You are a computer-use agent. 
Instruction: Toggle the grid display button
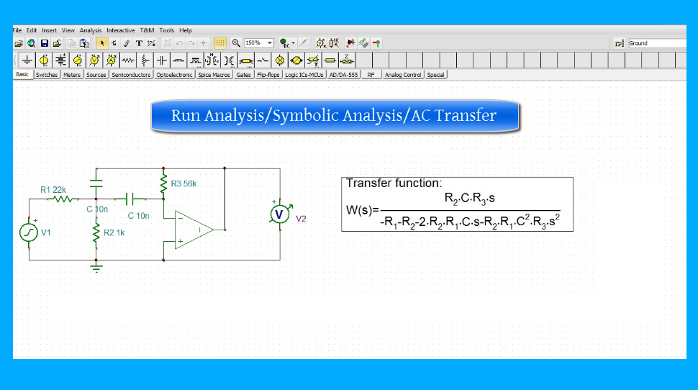tap(219, 43)
